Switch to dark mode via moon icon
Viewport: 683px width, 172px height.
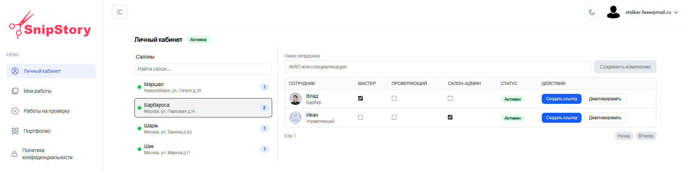coord(592,12)
